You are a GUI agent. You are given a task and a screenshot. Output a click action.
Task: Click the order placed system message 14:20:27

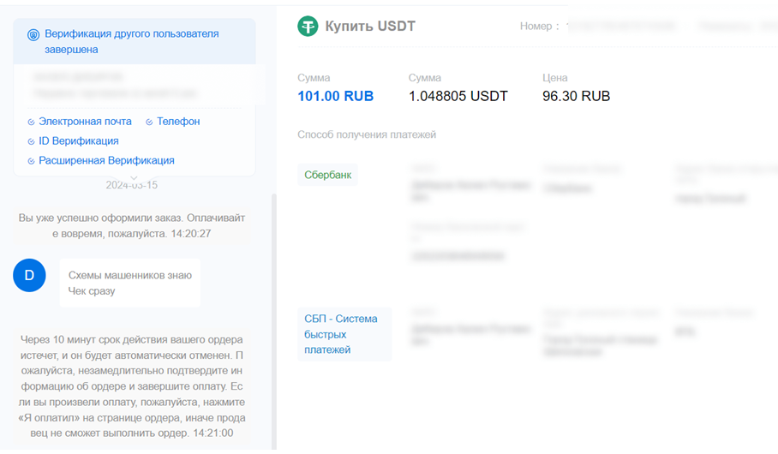(131, 226)
